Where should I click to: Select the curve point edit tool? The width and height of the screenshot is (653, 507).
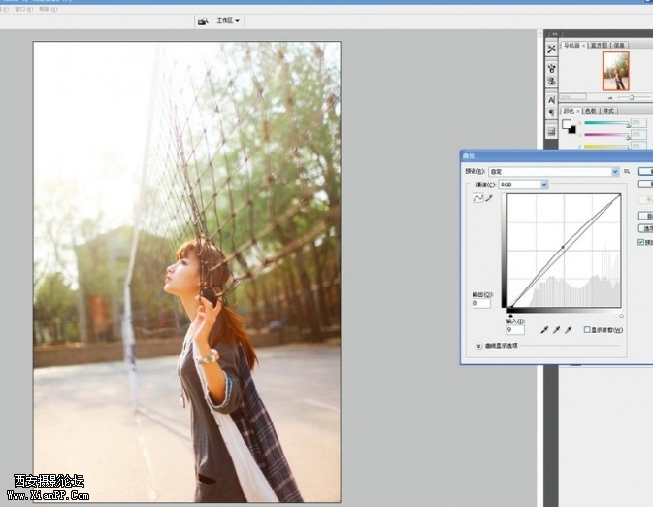478,198
